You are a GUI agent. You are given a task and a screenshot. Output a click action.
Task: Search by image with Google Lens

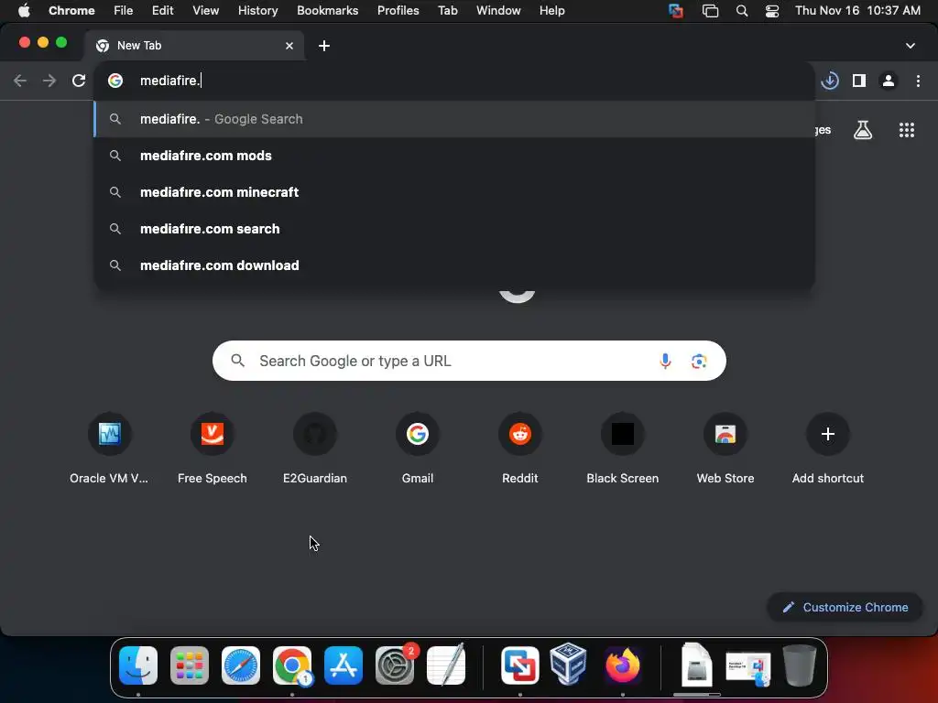(699, 361)
